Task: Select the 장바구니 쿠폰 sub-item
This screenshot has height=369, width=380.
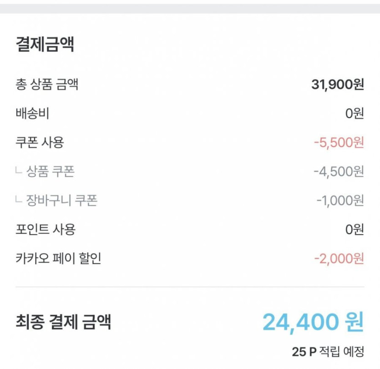Action: [x=62, y=200]
